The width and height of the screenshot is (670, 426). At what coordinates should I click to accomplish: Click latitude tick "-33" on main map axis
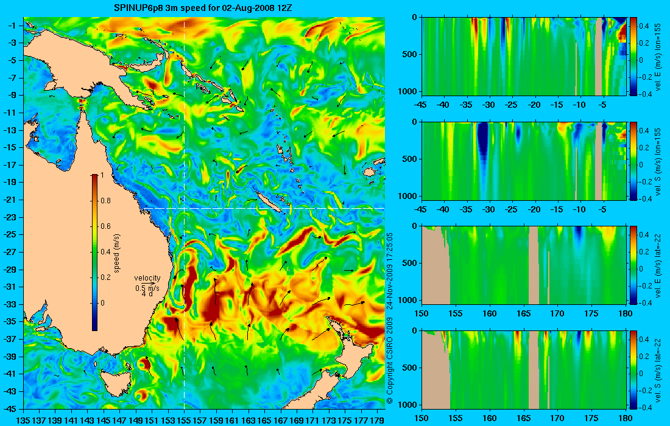(x=10, y=304)
